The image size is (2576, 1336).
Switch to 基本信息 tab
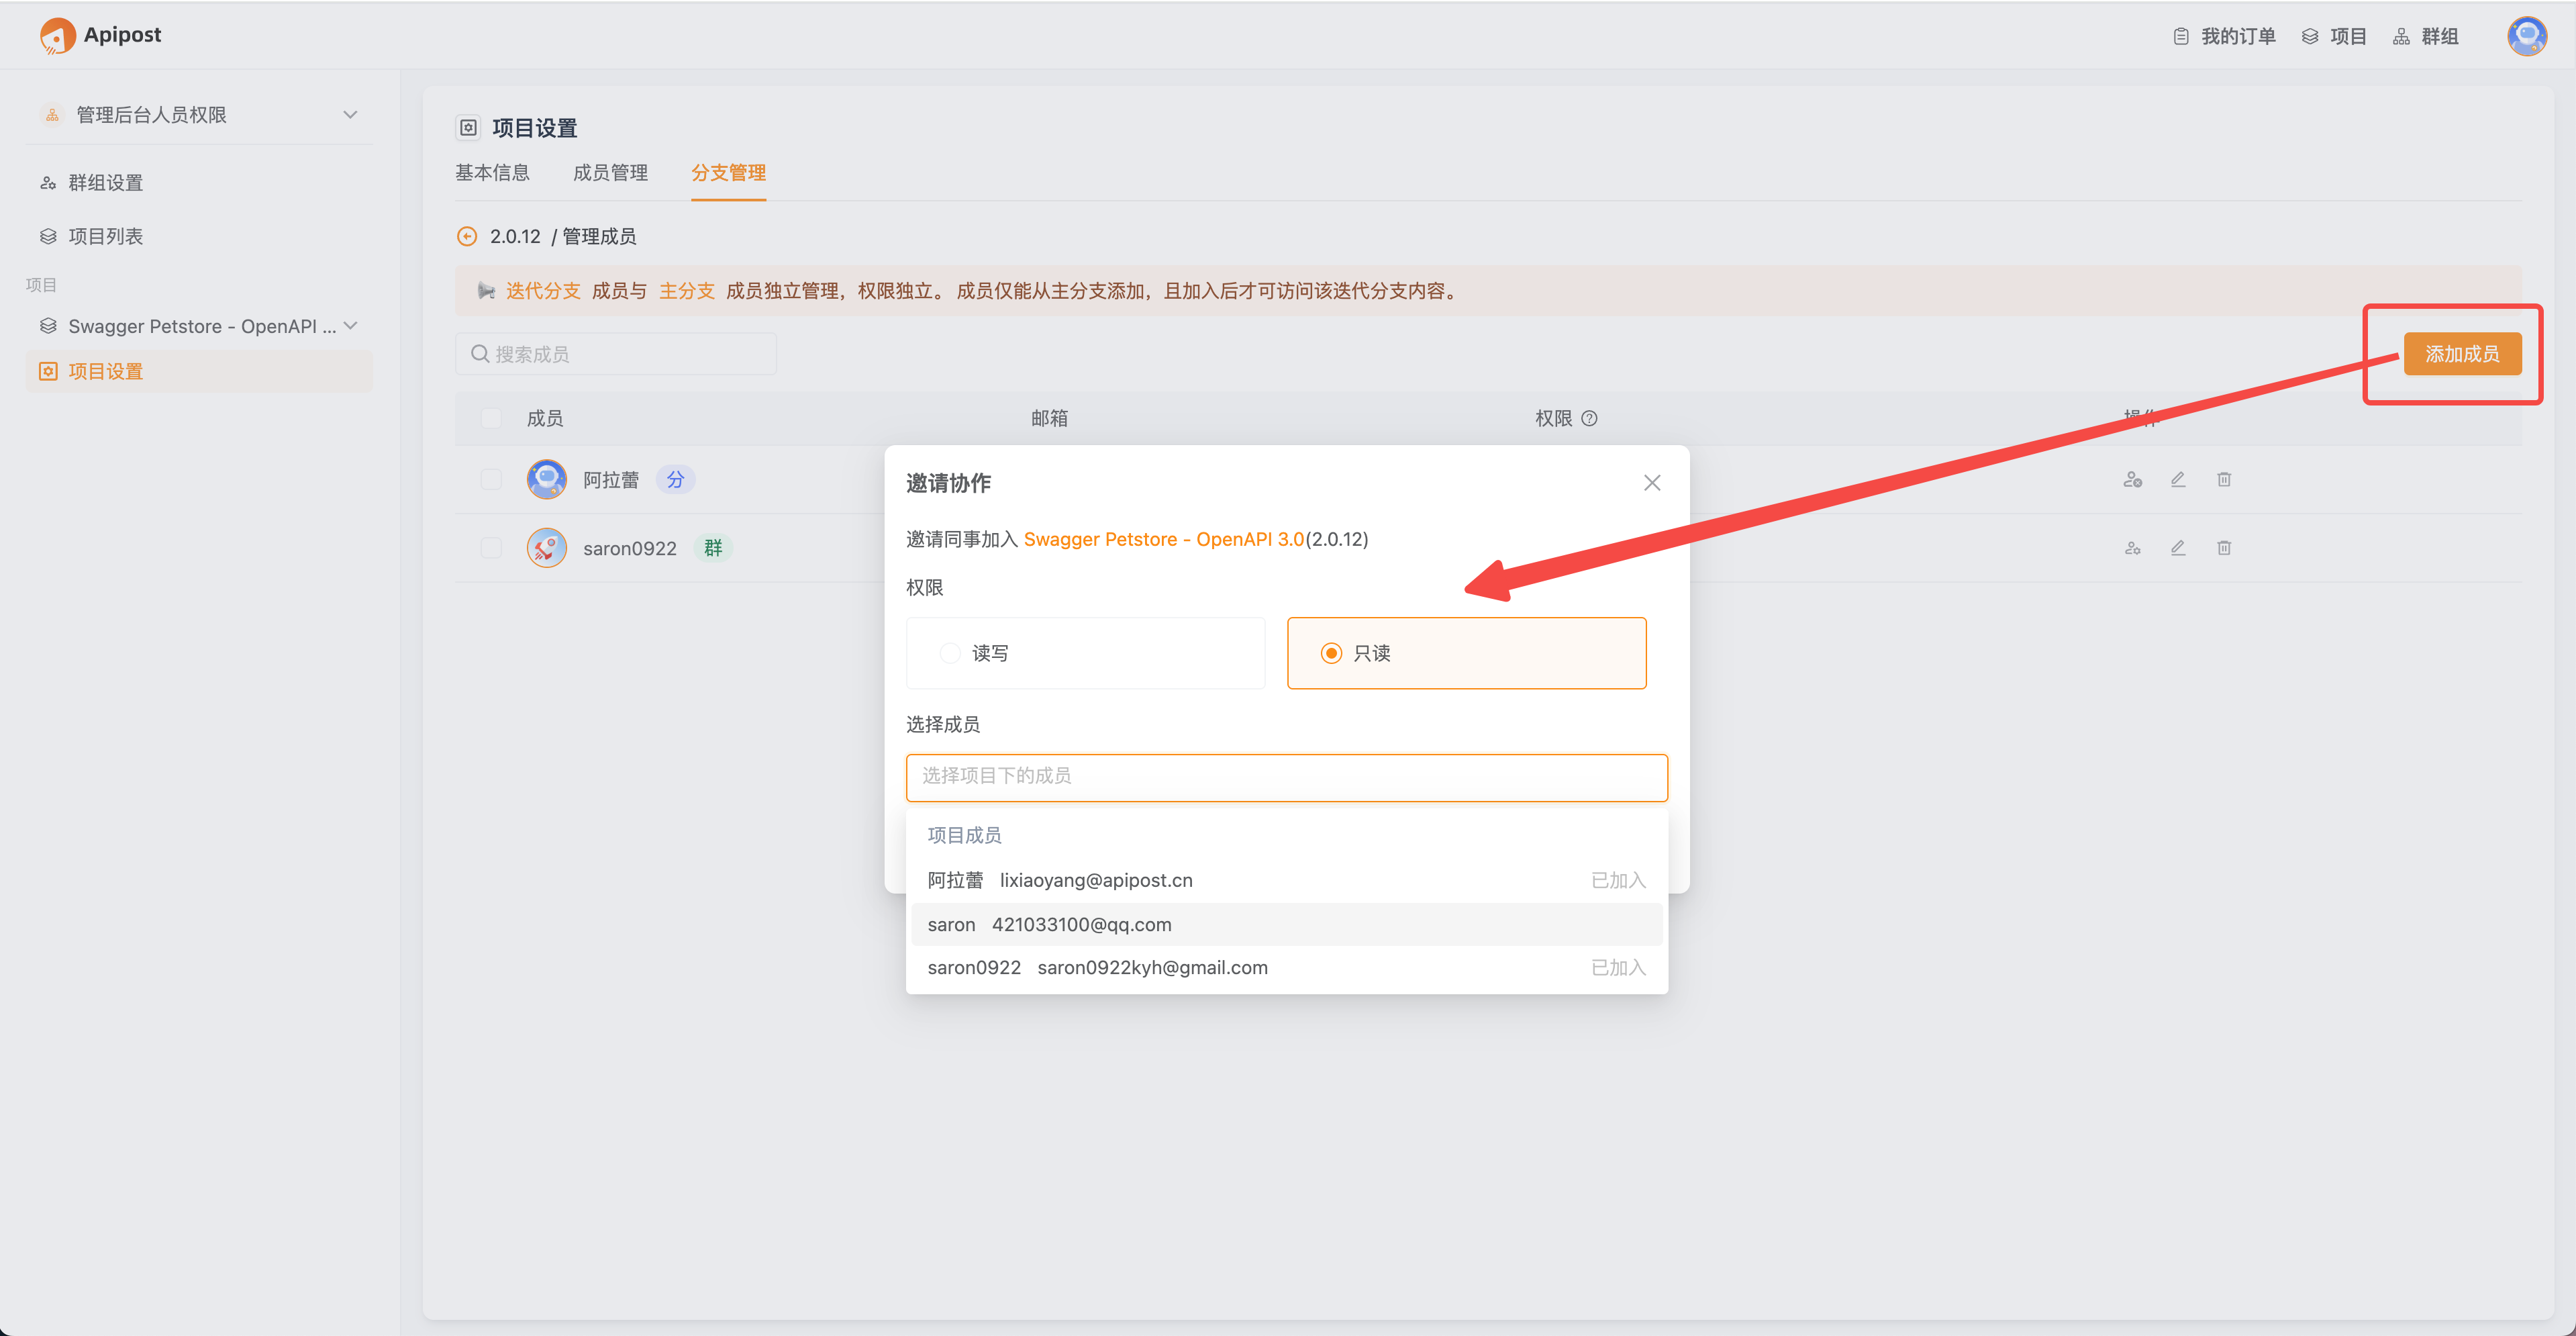click(x=493, y=172)
